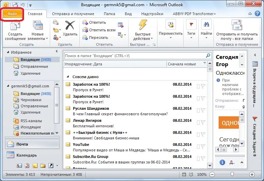Viewport: 264px width, 181px height.
Task: Toggle flag on YouTube message
Action: pos(203,147)
